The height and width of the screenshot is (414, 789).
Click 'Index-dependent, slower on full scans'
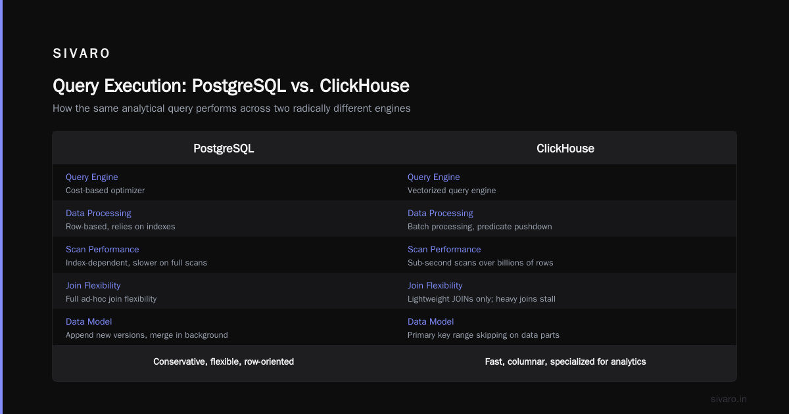tap(136, 263)
